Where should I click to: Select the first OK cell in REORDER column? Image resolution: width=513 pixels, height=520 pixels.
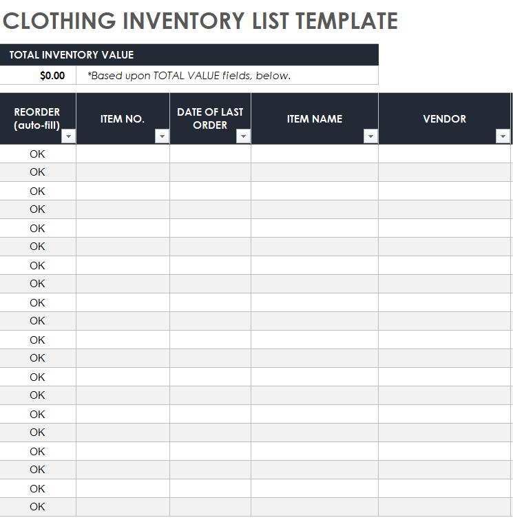click(38, 154)
